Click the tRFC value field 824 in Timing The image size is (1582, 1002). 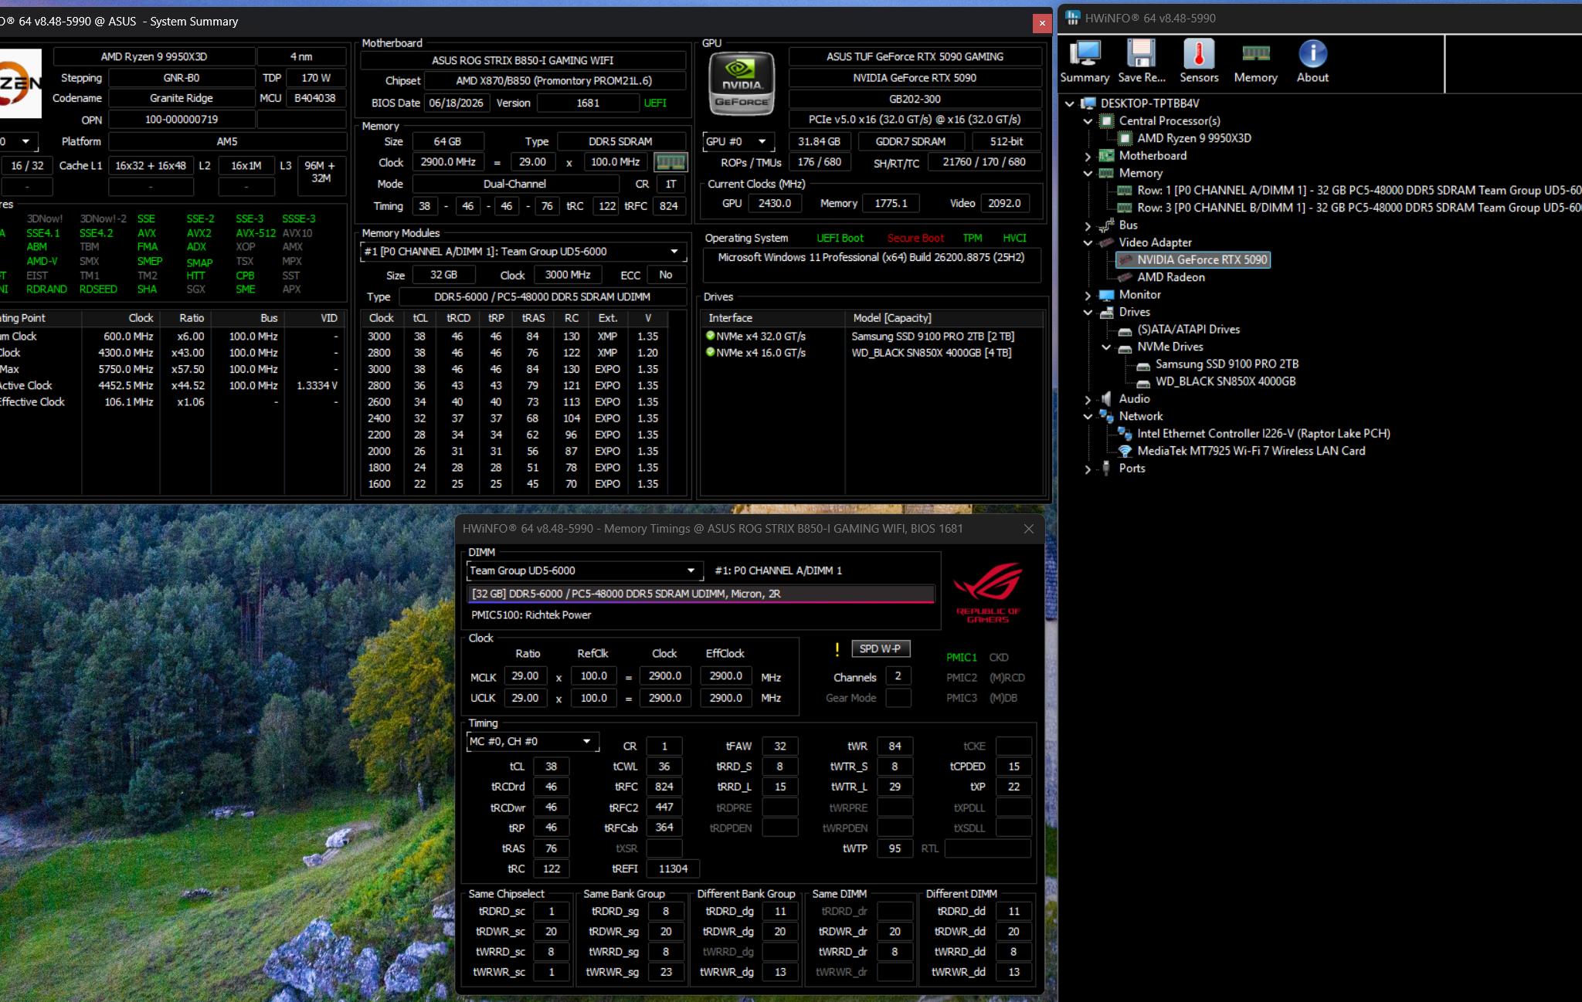[x=664, y=787]
